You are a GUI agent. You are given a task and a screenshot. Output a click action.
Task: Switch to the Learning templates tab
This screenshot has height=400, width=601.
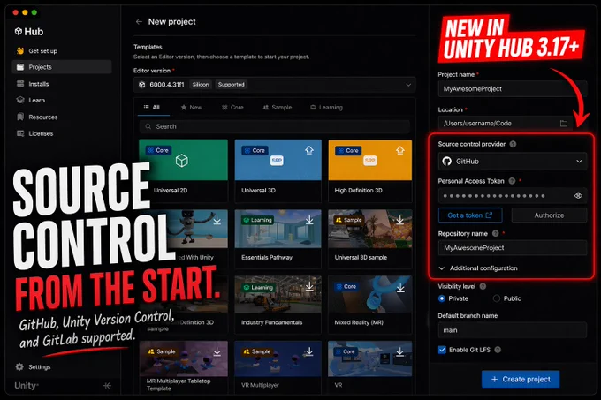[x=326, y=108]
